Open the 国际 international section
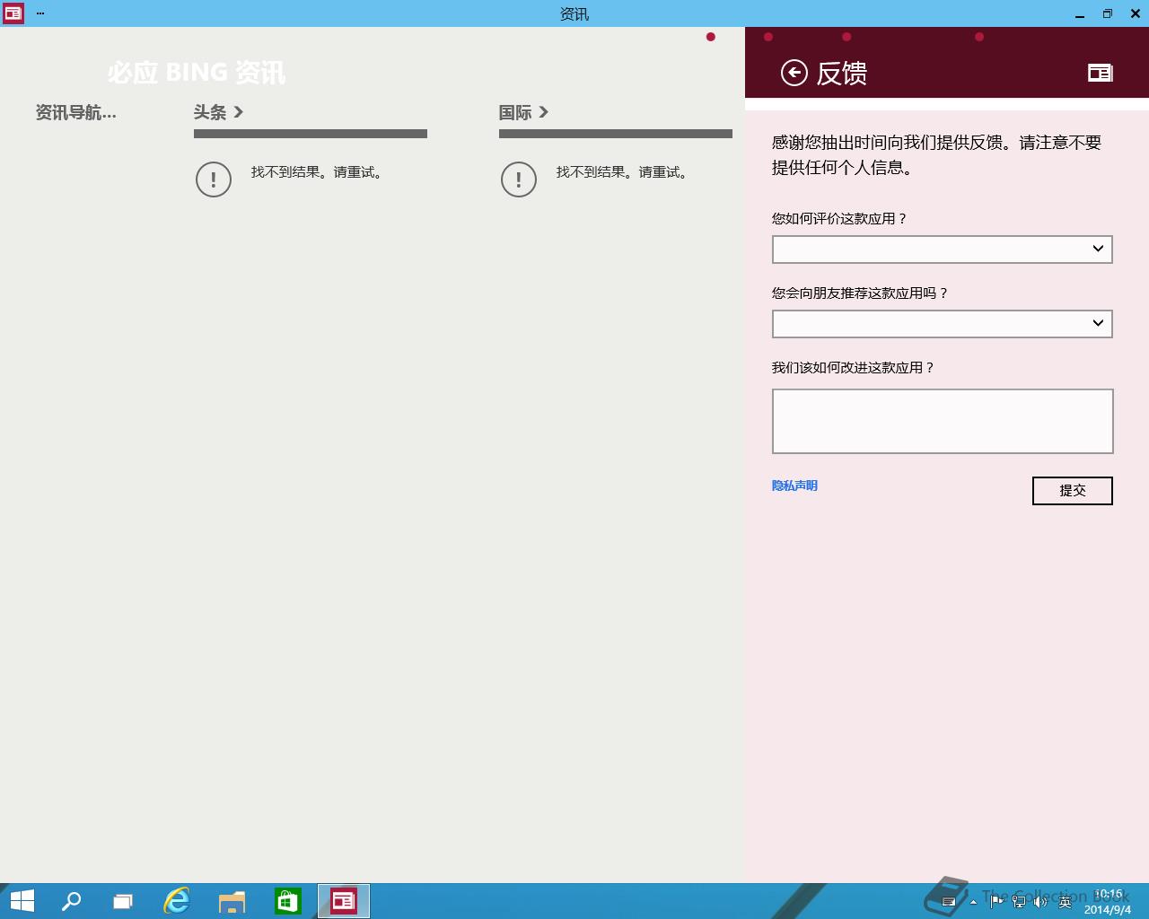Image resolution: width=1149 pixels, height=919 pixels. 524,112
